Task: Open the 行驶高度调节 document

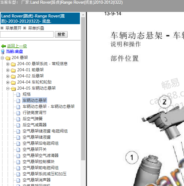Action: coord(34,113)
